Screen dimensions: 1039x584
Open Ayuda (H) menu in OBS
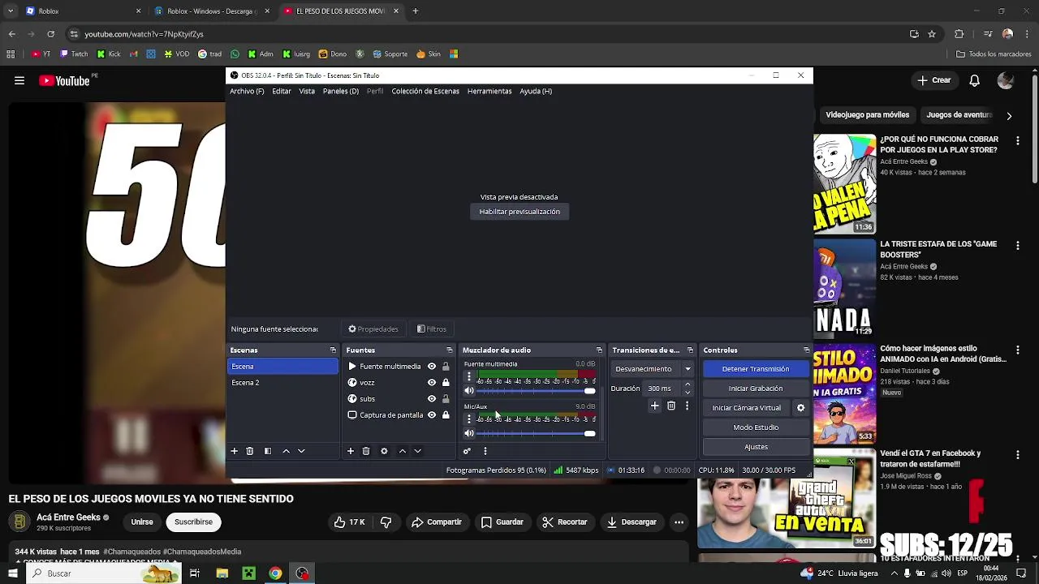(x=536, y=92)
